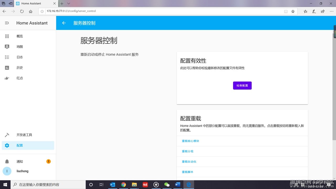Click the 配置 gear icon

coord(7,145)
